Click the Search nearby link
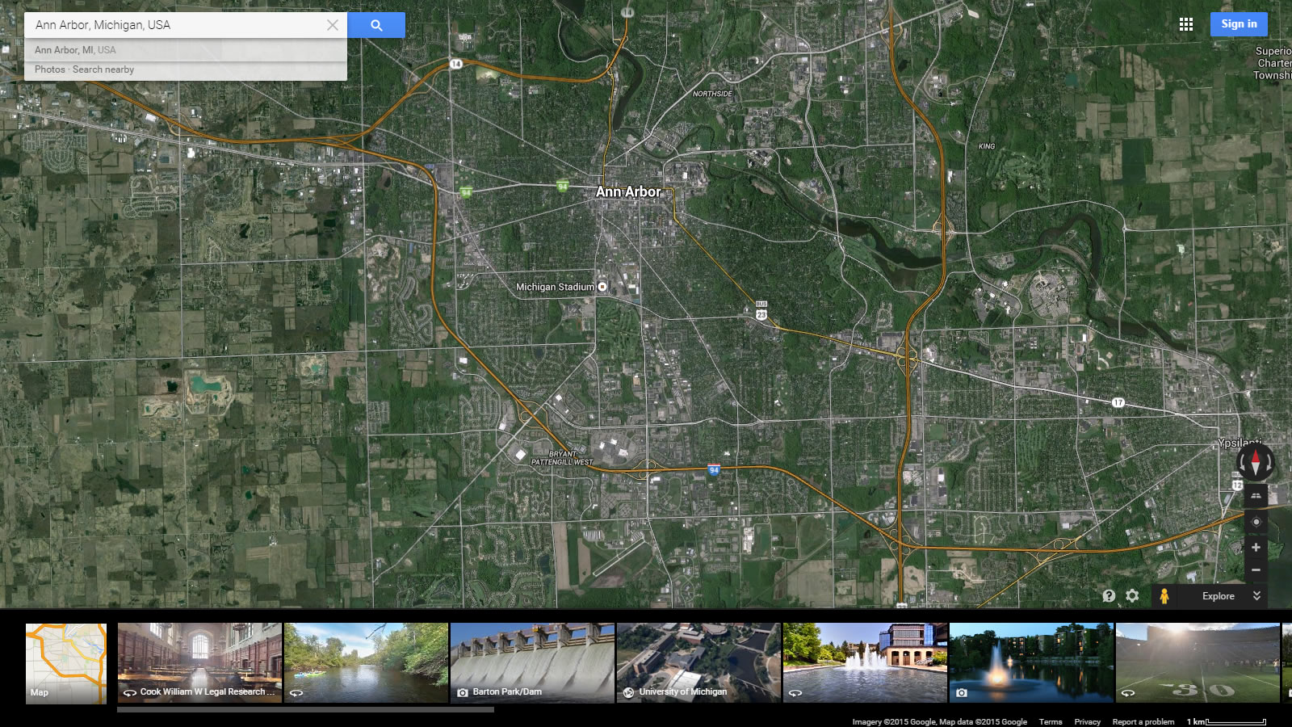Screen dimensions: 1292x727 103,69
